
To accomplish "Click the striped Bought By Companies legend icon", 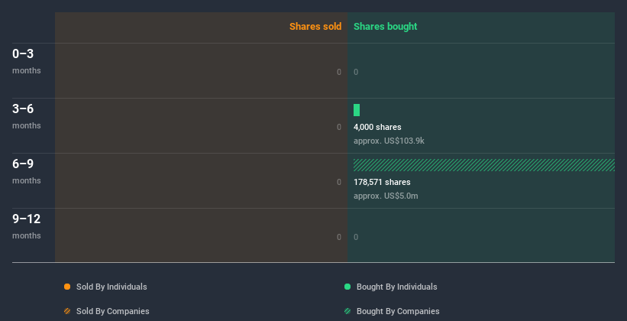I will [347, 311].
